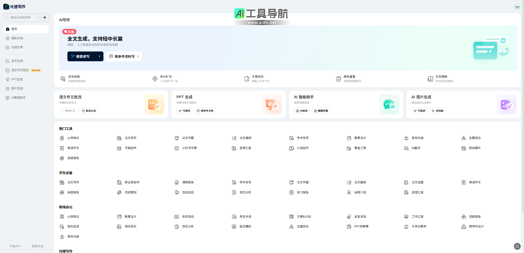Screen dimensions: 524x253
Task: Expand the 按要求写 button arrow
Action: (x=100, y=56)
